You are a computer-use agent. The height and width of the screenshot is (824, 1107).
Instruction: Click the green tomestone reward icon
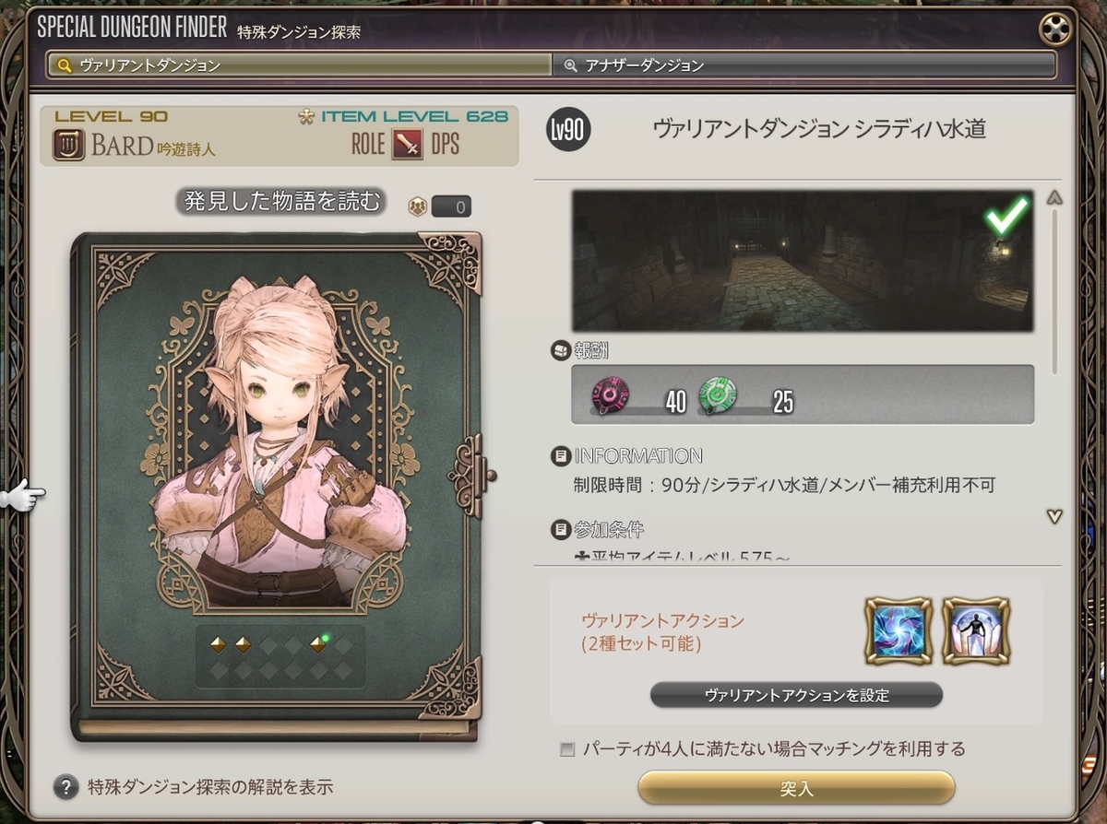point(718,395)
